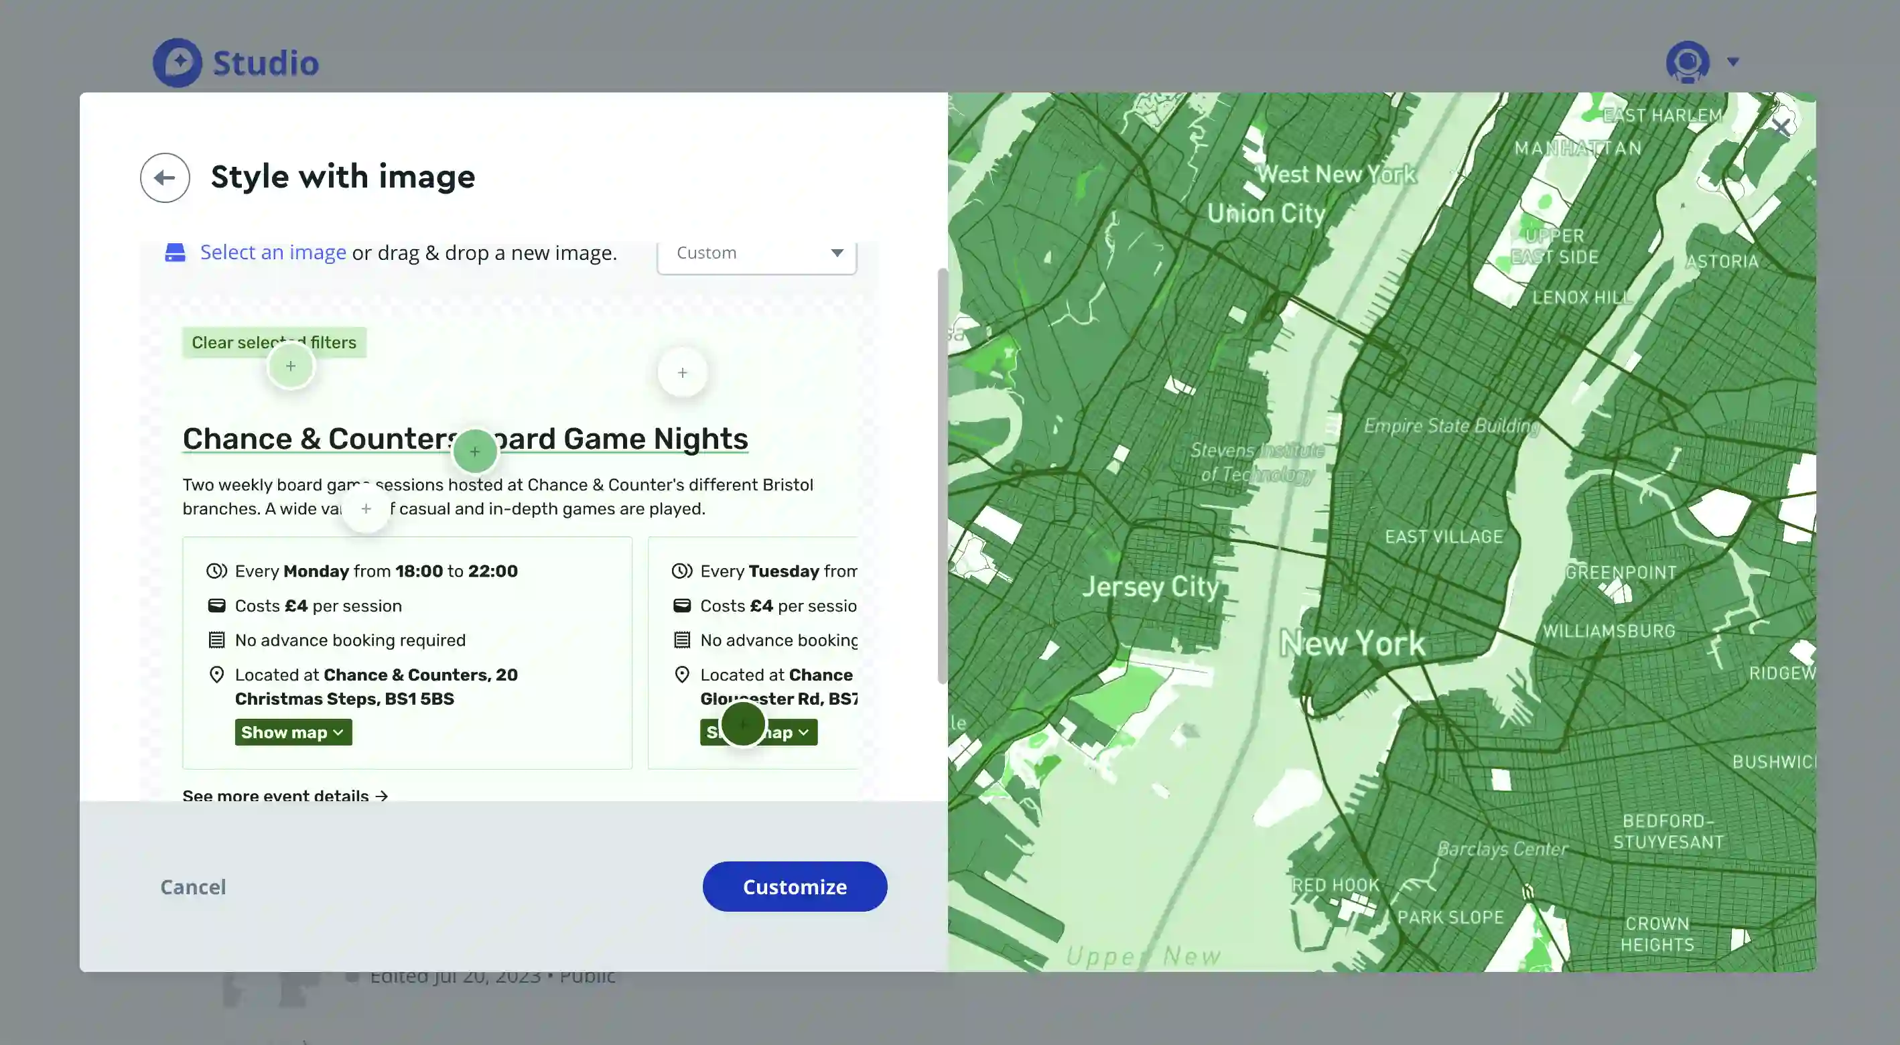Click the West New York map label
The image size is (1900, 1045).
1336,175
